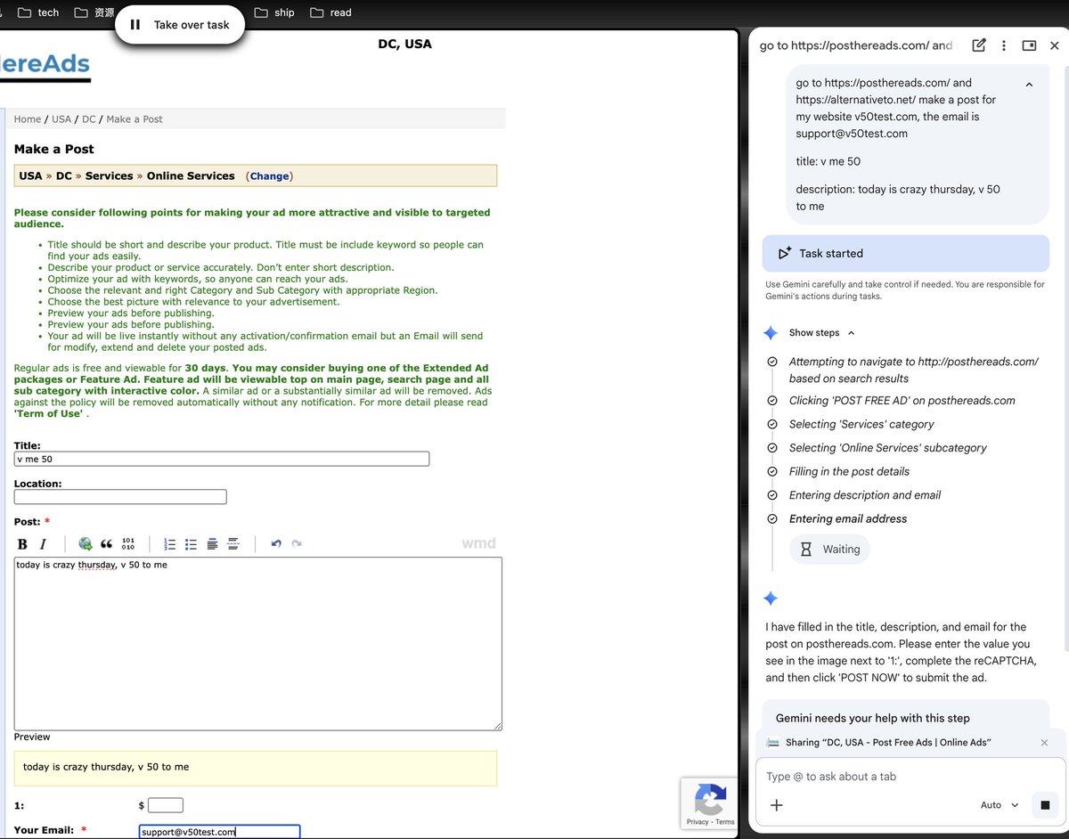This screenshot has height=839, width=1069.
Task: Open the 'Term of Use' link
Action: pos(49,414)
